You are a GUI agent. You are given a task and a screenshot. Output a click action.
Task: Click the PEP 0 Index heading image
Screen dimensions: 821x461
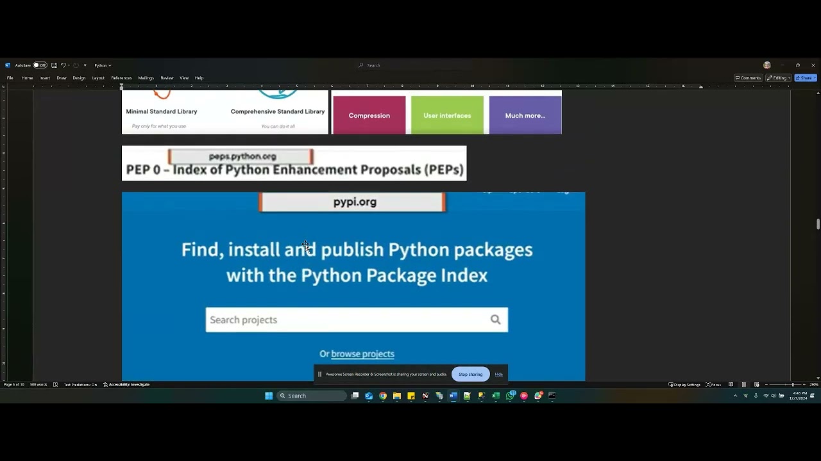pyautogui.click(x=294, y=163)
